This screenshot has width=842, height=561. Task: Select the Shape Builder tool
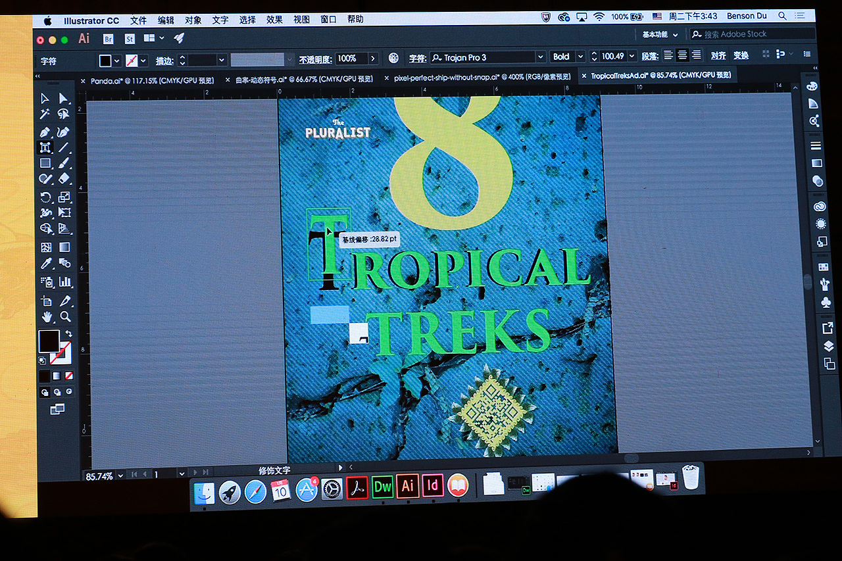(x=46, y=229)
